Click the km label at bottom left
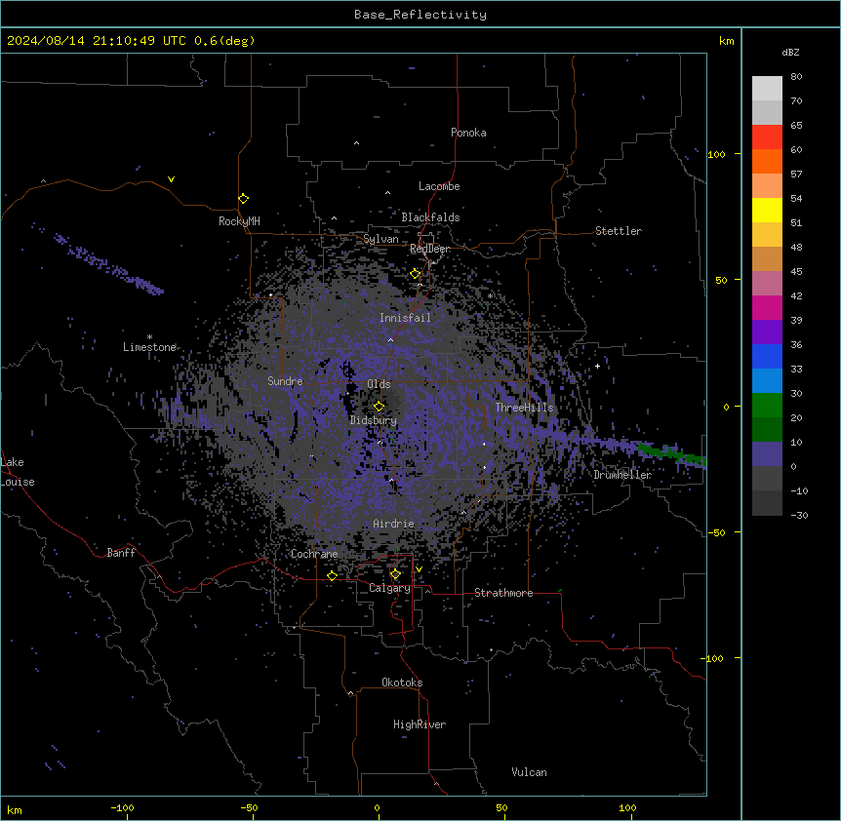Image resolution: width=841 pixels, height=821 pixels. (x=15, y=809)
